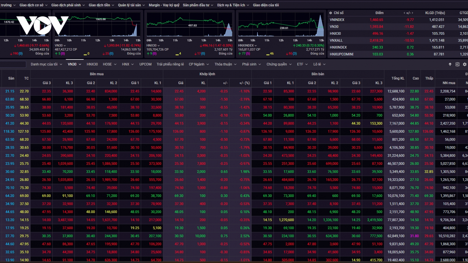Expand the Giao dịch tiền menu
The image size is (468, 263).
tap(101, 5)
